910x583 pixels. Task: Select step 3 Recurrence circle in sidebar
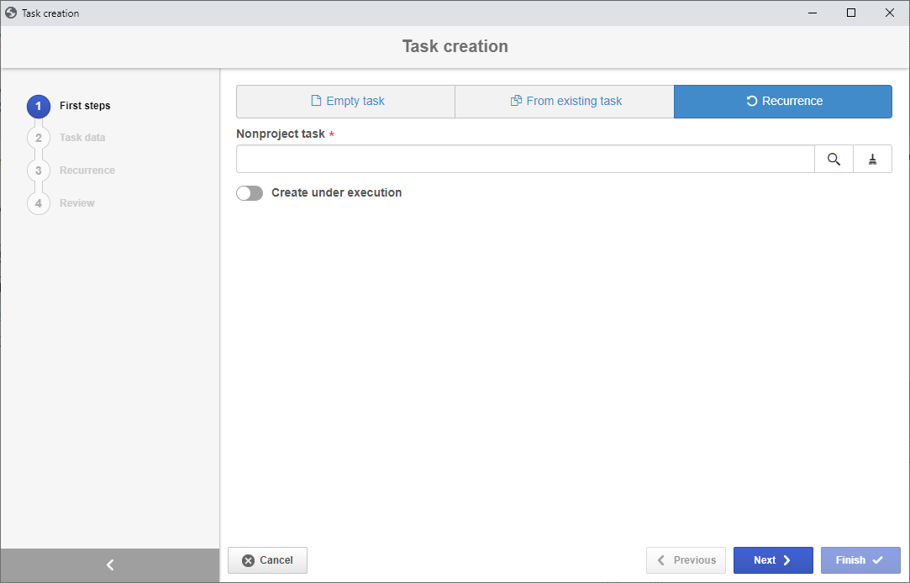point(39,171)
